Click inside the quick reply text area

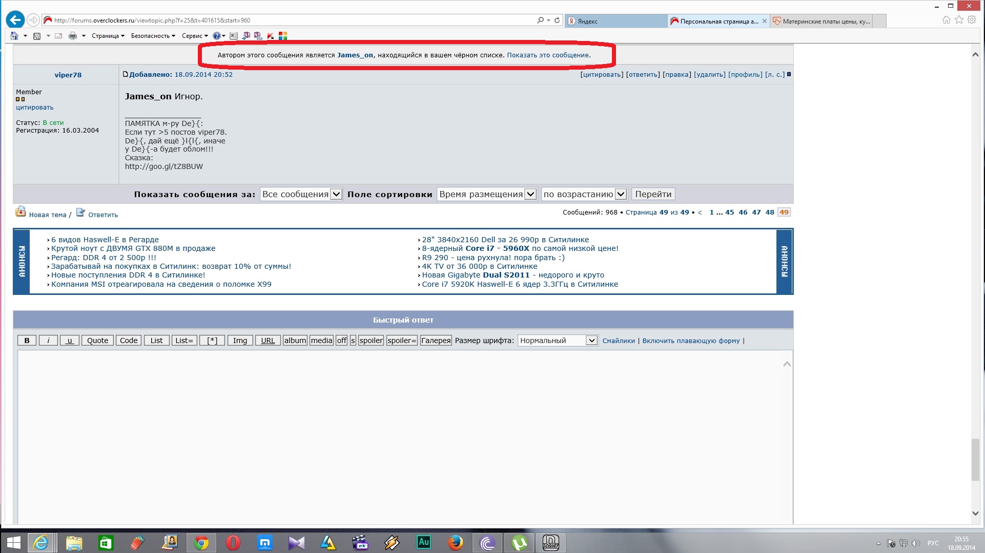click(400, 435)
